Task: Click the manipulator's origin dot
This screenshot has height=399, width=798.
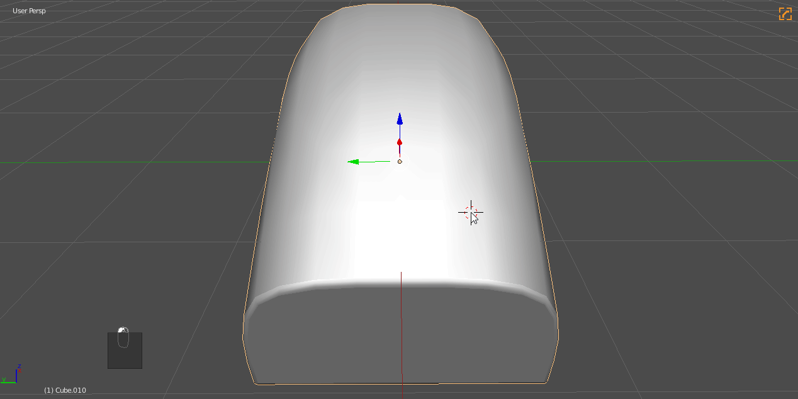Action: pyautogui.click(x=400, y=161)
